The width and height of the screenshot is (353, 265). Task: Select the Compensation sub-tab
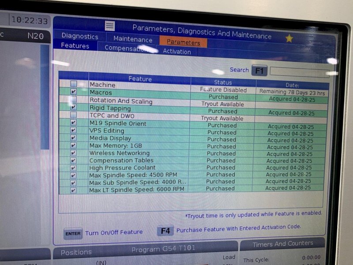pyautogui.click(x=125, y=49)
